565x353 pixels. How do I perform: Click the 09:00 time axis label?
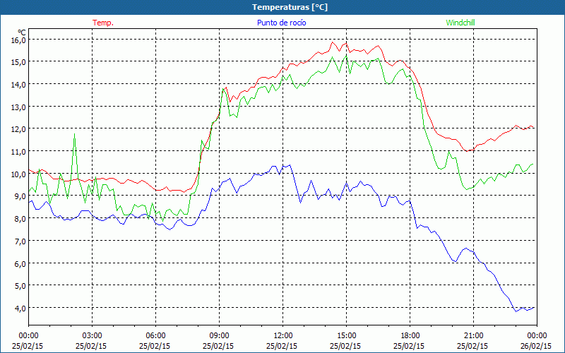click(219, 336)
